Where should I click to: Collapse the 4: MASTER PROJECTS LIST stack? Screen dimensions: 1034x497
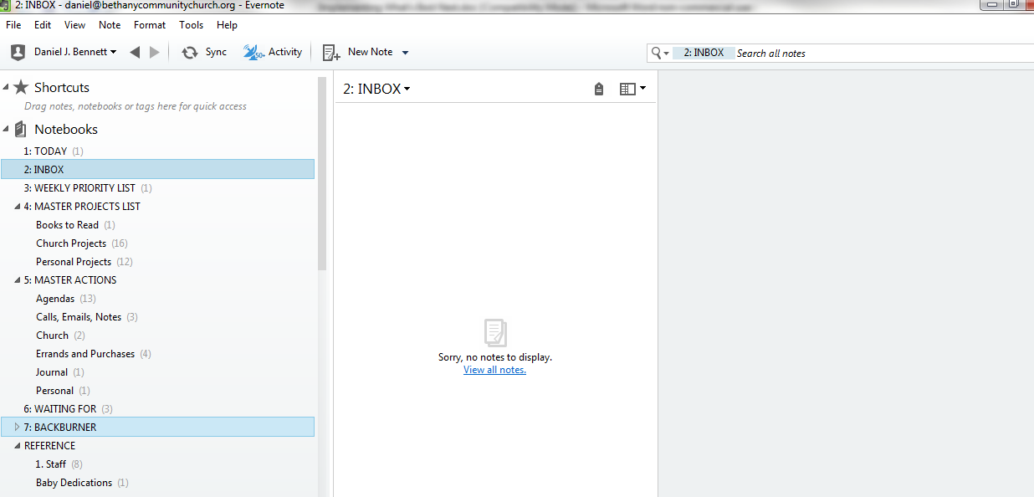(18, 207)
